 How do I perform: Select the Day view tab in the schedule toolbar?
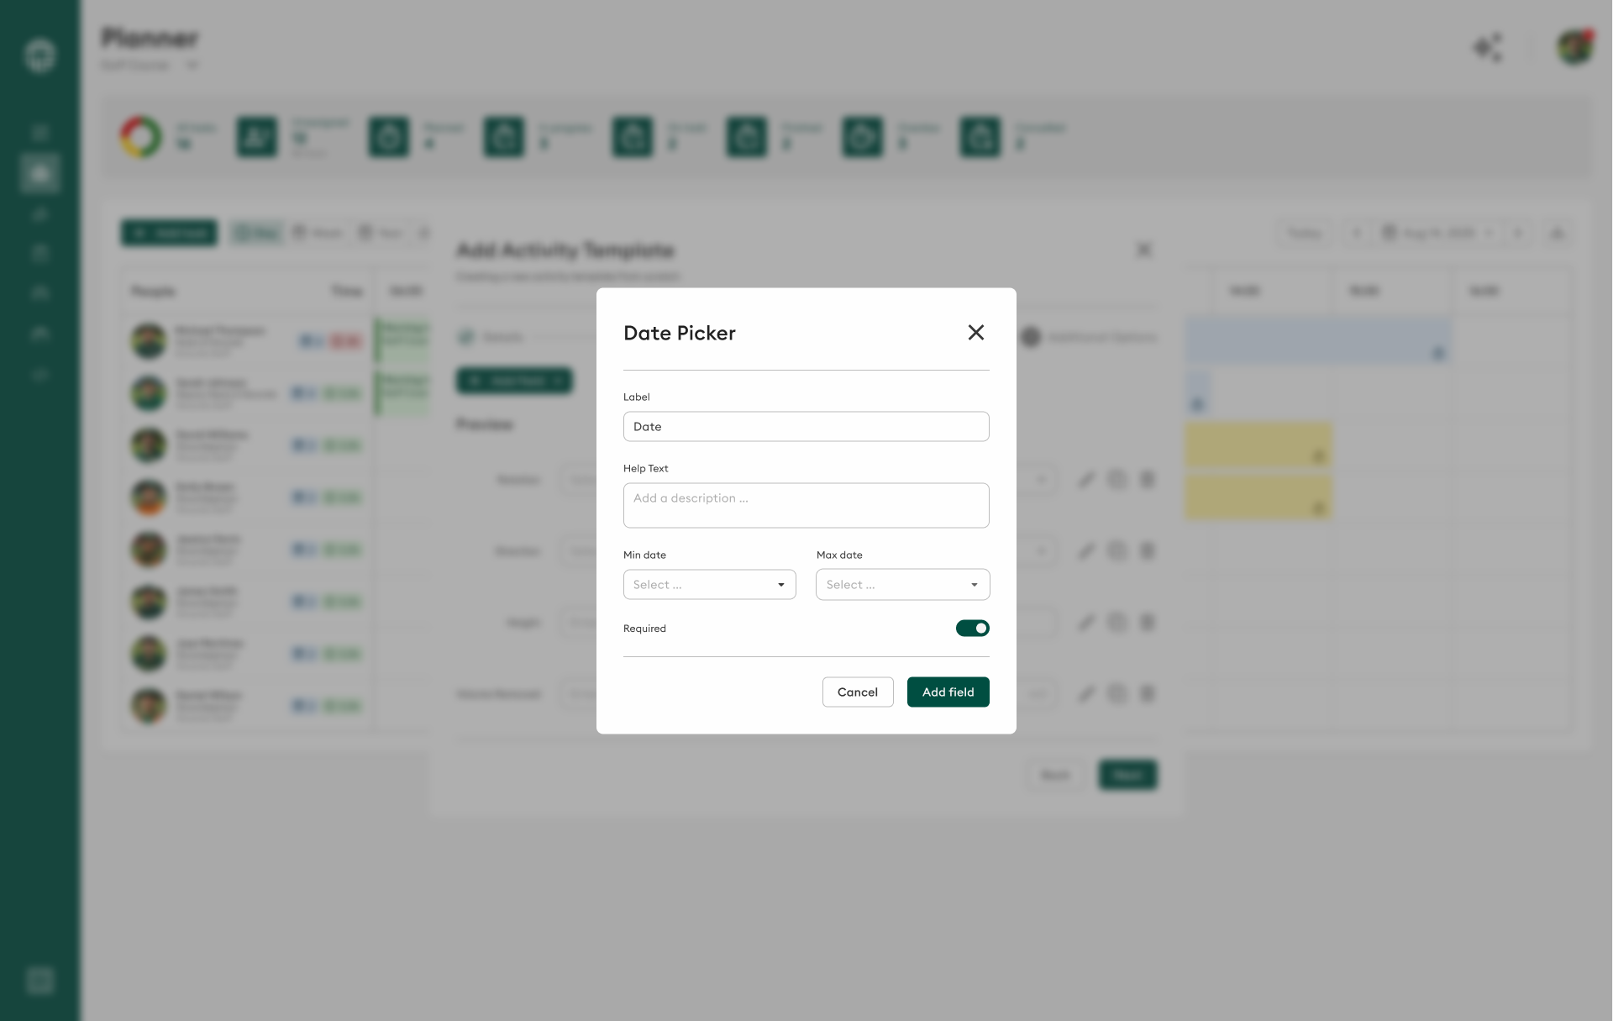click(256, 232)
